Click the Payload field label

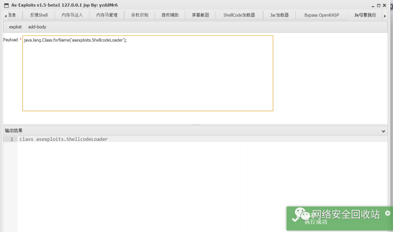tap(11, 40)
